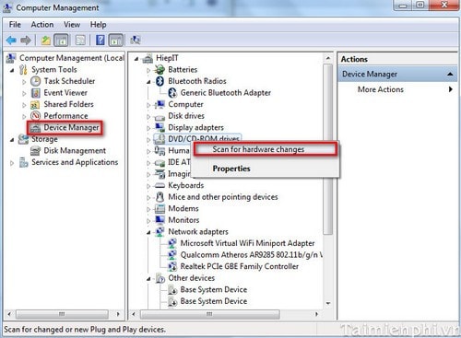Click the device list vertical scrollbar thumb

pos(328,149)
